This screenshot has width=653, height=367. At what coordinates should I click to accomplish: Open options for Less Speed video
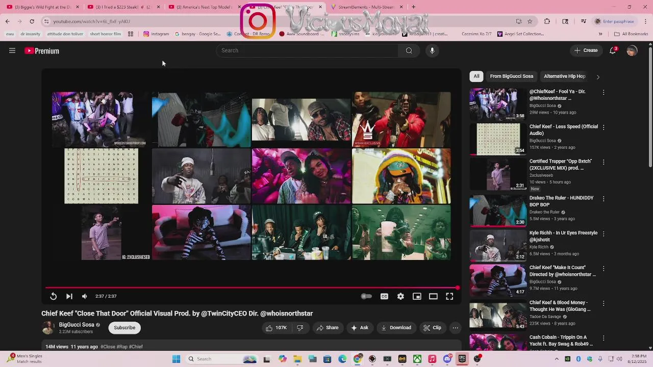(604, 127)
